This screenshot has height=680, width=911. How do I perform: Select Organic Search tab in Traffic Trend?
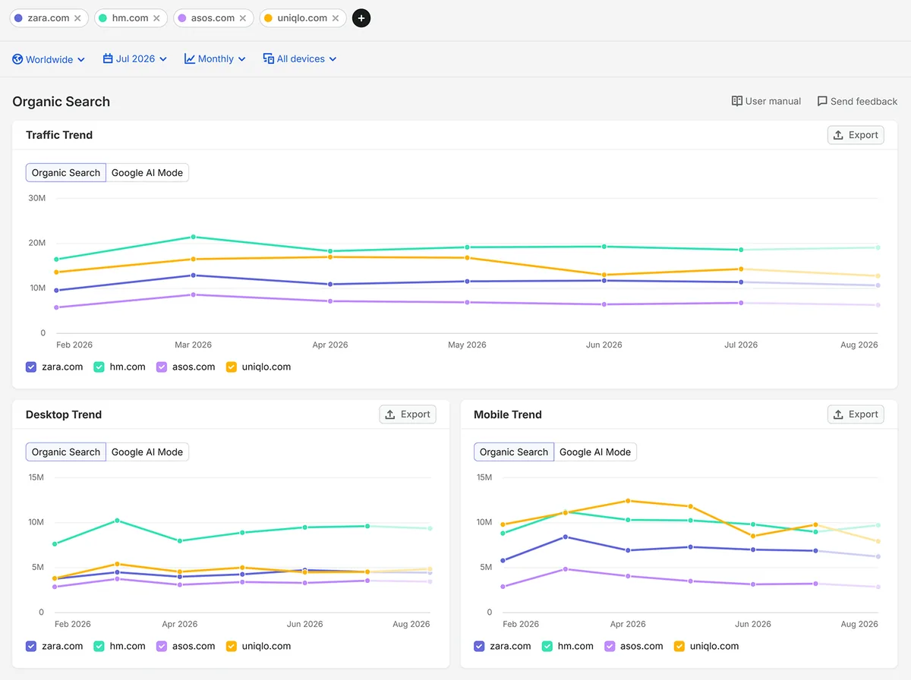coord(66,173)
